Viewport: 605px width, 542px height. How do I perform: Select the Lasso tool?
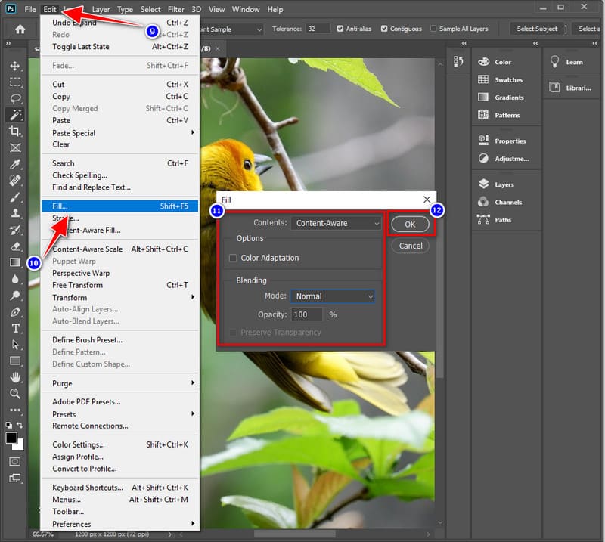click(x=14, y=98)
